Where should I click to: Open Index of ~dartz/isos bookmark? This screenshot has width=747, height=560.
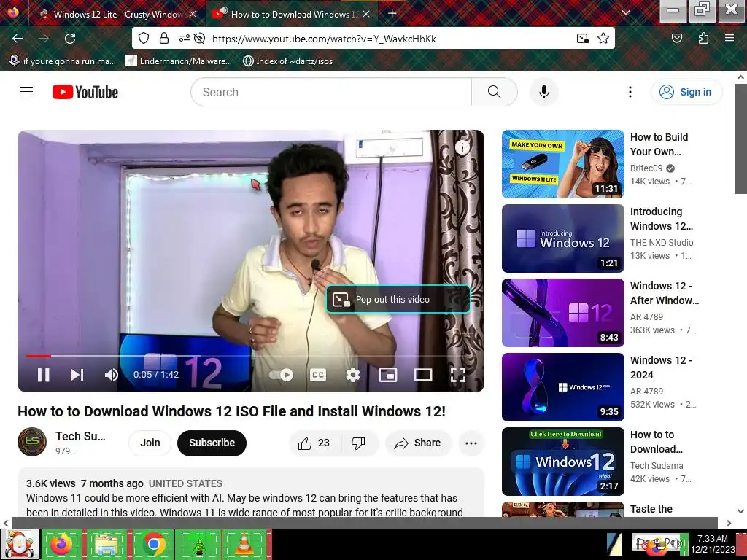click(x=287, y=61)
